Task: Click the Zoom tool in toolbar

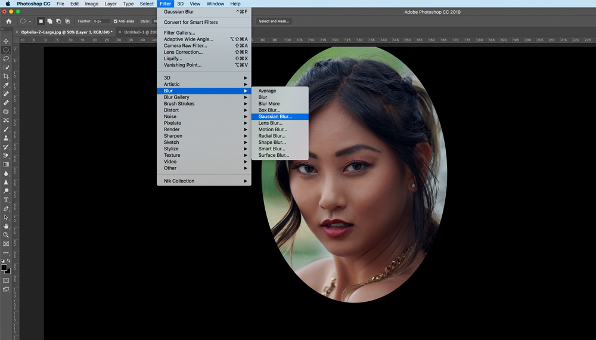Action: pyautogui.click(x=6, y=235)
